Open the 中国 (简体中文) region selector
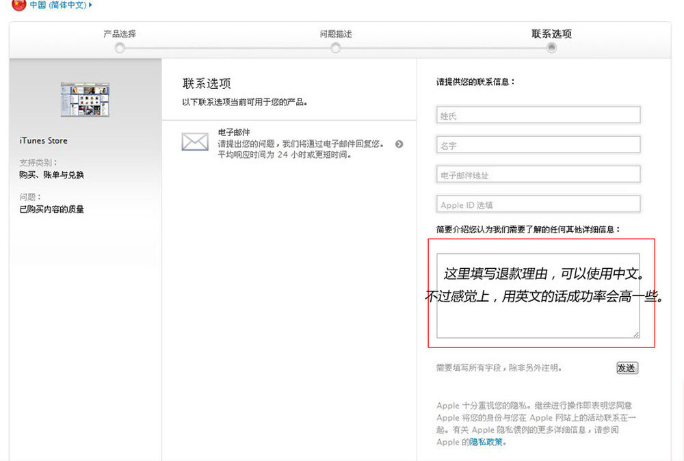The width and height of the screenshot is (684, 461). (x=61, y=5)
